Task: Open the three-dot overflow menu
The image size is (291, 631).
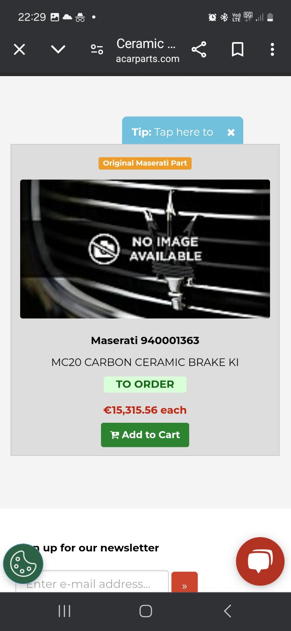Action: point(272,49)
